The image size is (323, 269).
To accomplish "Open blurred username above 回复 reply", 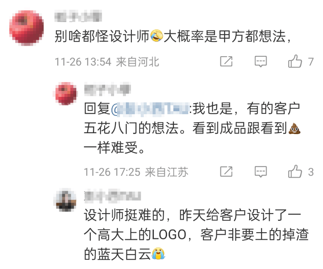I will (108, 90).
